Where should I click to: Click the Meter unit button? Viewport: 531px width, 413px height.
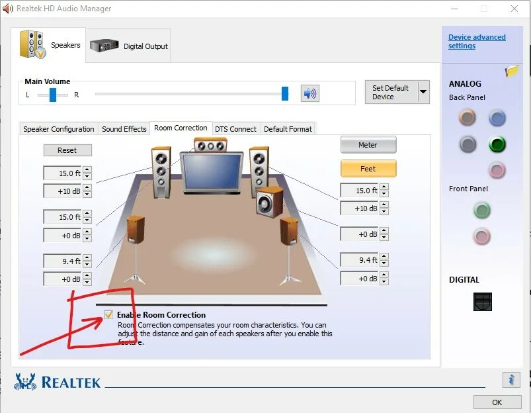tap(368, 145)
